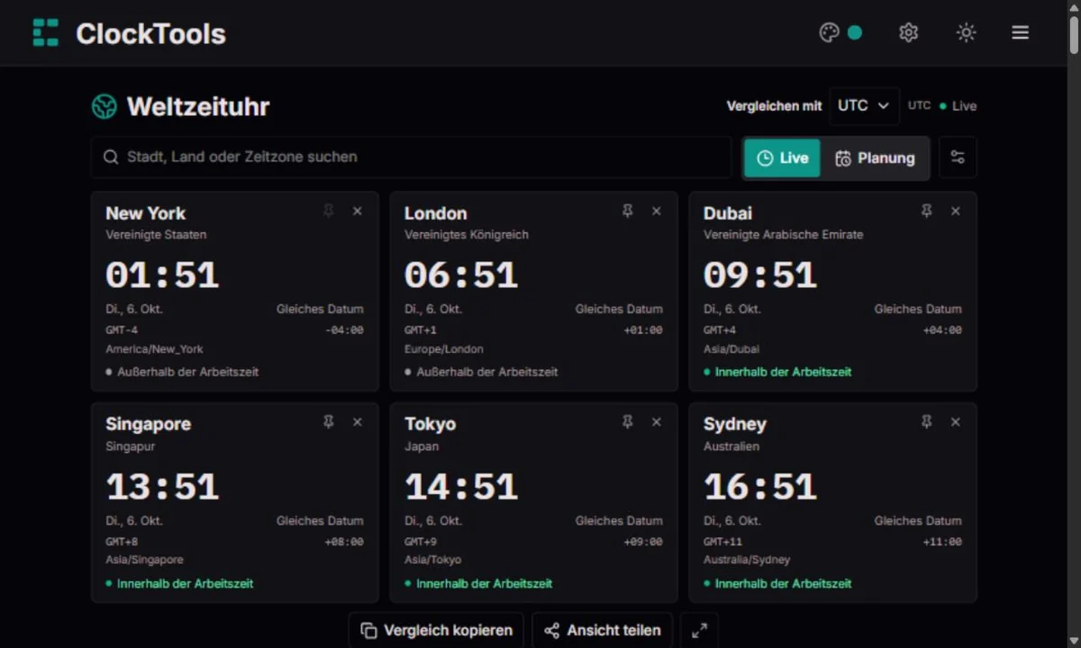This screenshot has width=1081, height=648.
Task: Click Ansicht teilen button
Action: (602, 630)
